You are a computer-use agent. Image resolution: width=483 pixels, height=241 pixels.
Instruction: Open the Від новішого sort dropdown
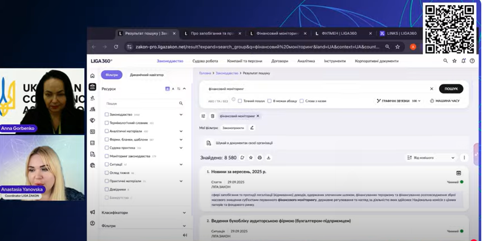click(x=431, y=158)
